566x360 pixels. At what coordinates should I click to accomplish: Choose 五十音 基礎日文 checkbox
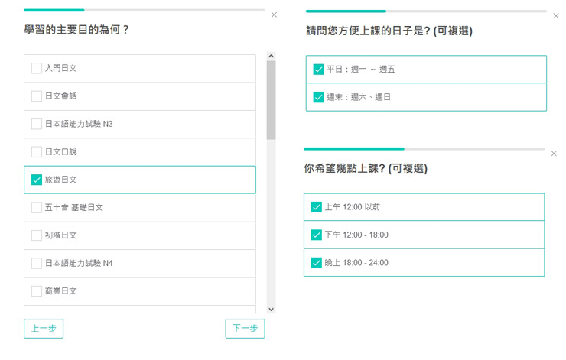(37, 207)
